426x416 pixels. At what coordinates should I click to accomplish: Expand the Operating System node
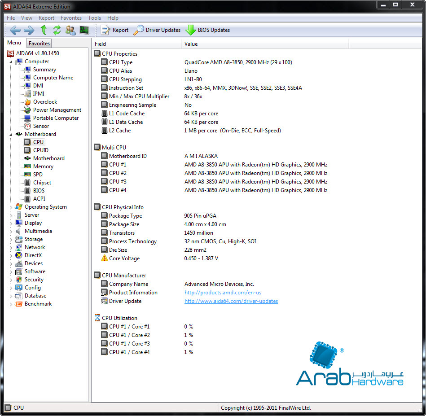coord(11,207)
